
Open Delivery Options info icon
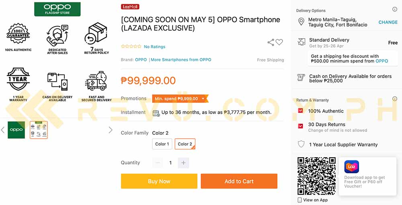coord(395,10)
